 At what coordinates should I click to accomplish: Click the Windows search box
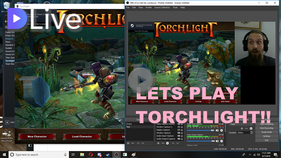[39, 154]
